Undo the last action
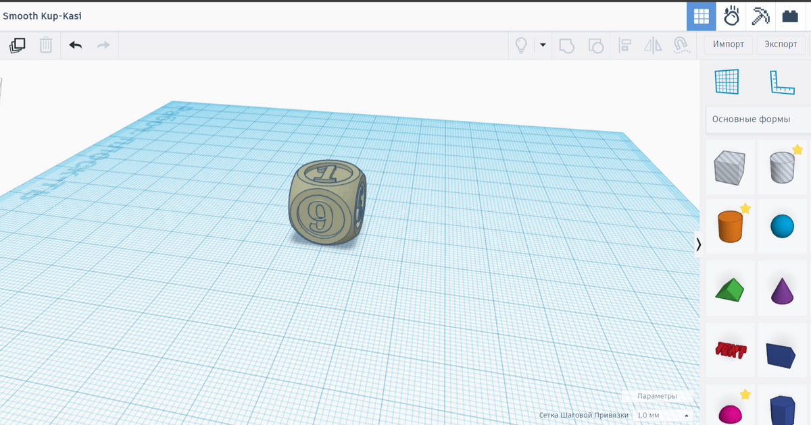Viewport: 811px width, 425px height. 75,45
